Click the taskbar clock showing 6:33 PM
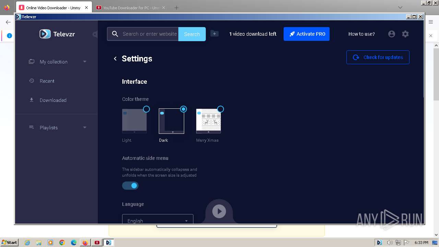This screenshot has height=247, width=439. pyautogui.click(x=421, y=243)
